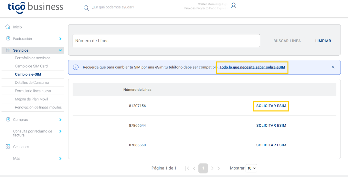Open Gestiones in the sidebar
This screenshot has height=177, width=348.
pos(21,147)
